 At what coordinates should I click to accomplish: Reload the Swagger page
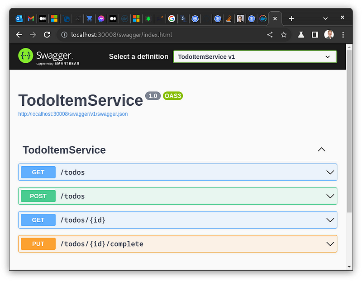47,35
